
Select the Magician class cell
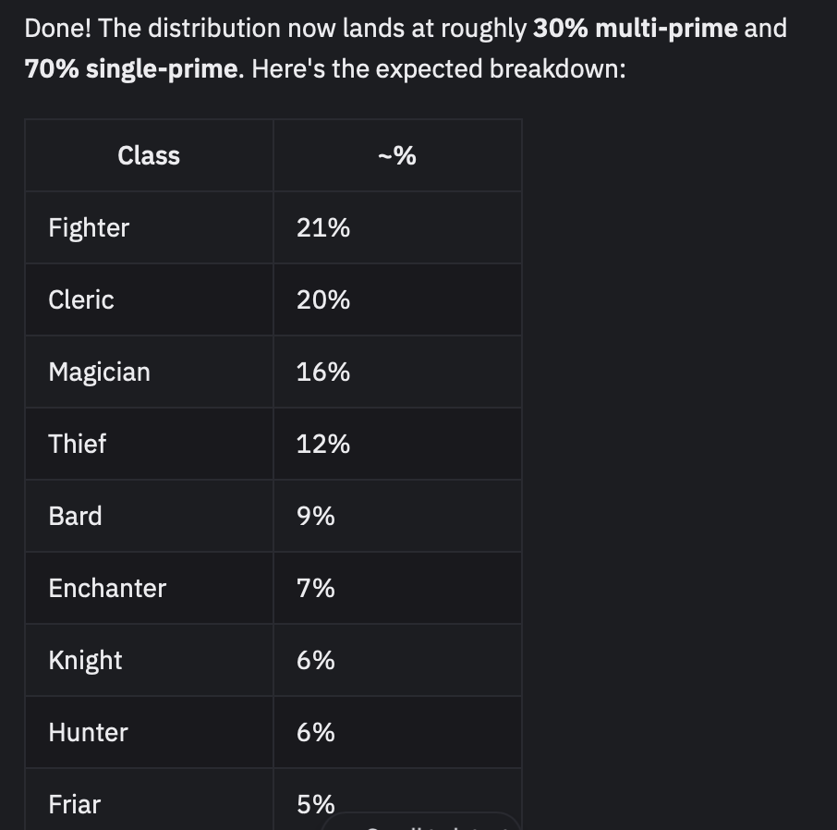(99, 372)
